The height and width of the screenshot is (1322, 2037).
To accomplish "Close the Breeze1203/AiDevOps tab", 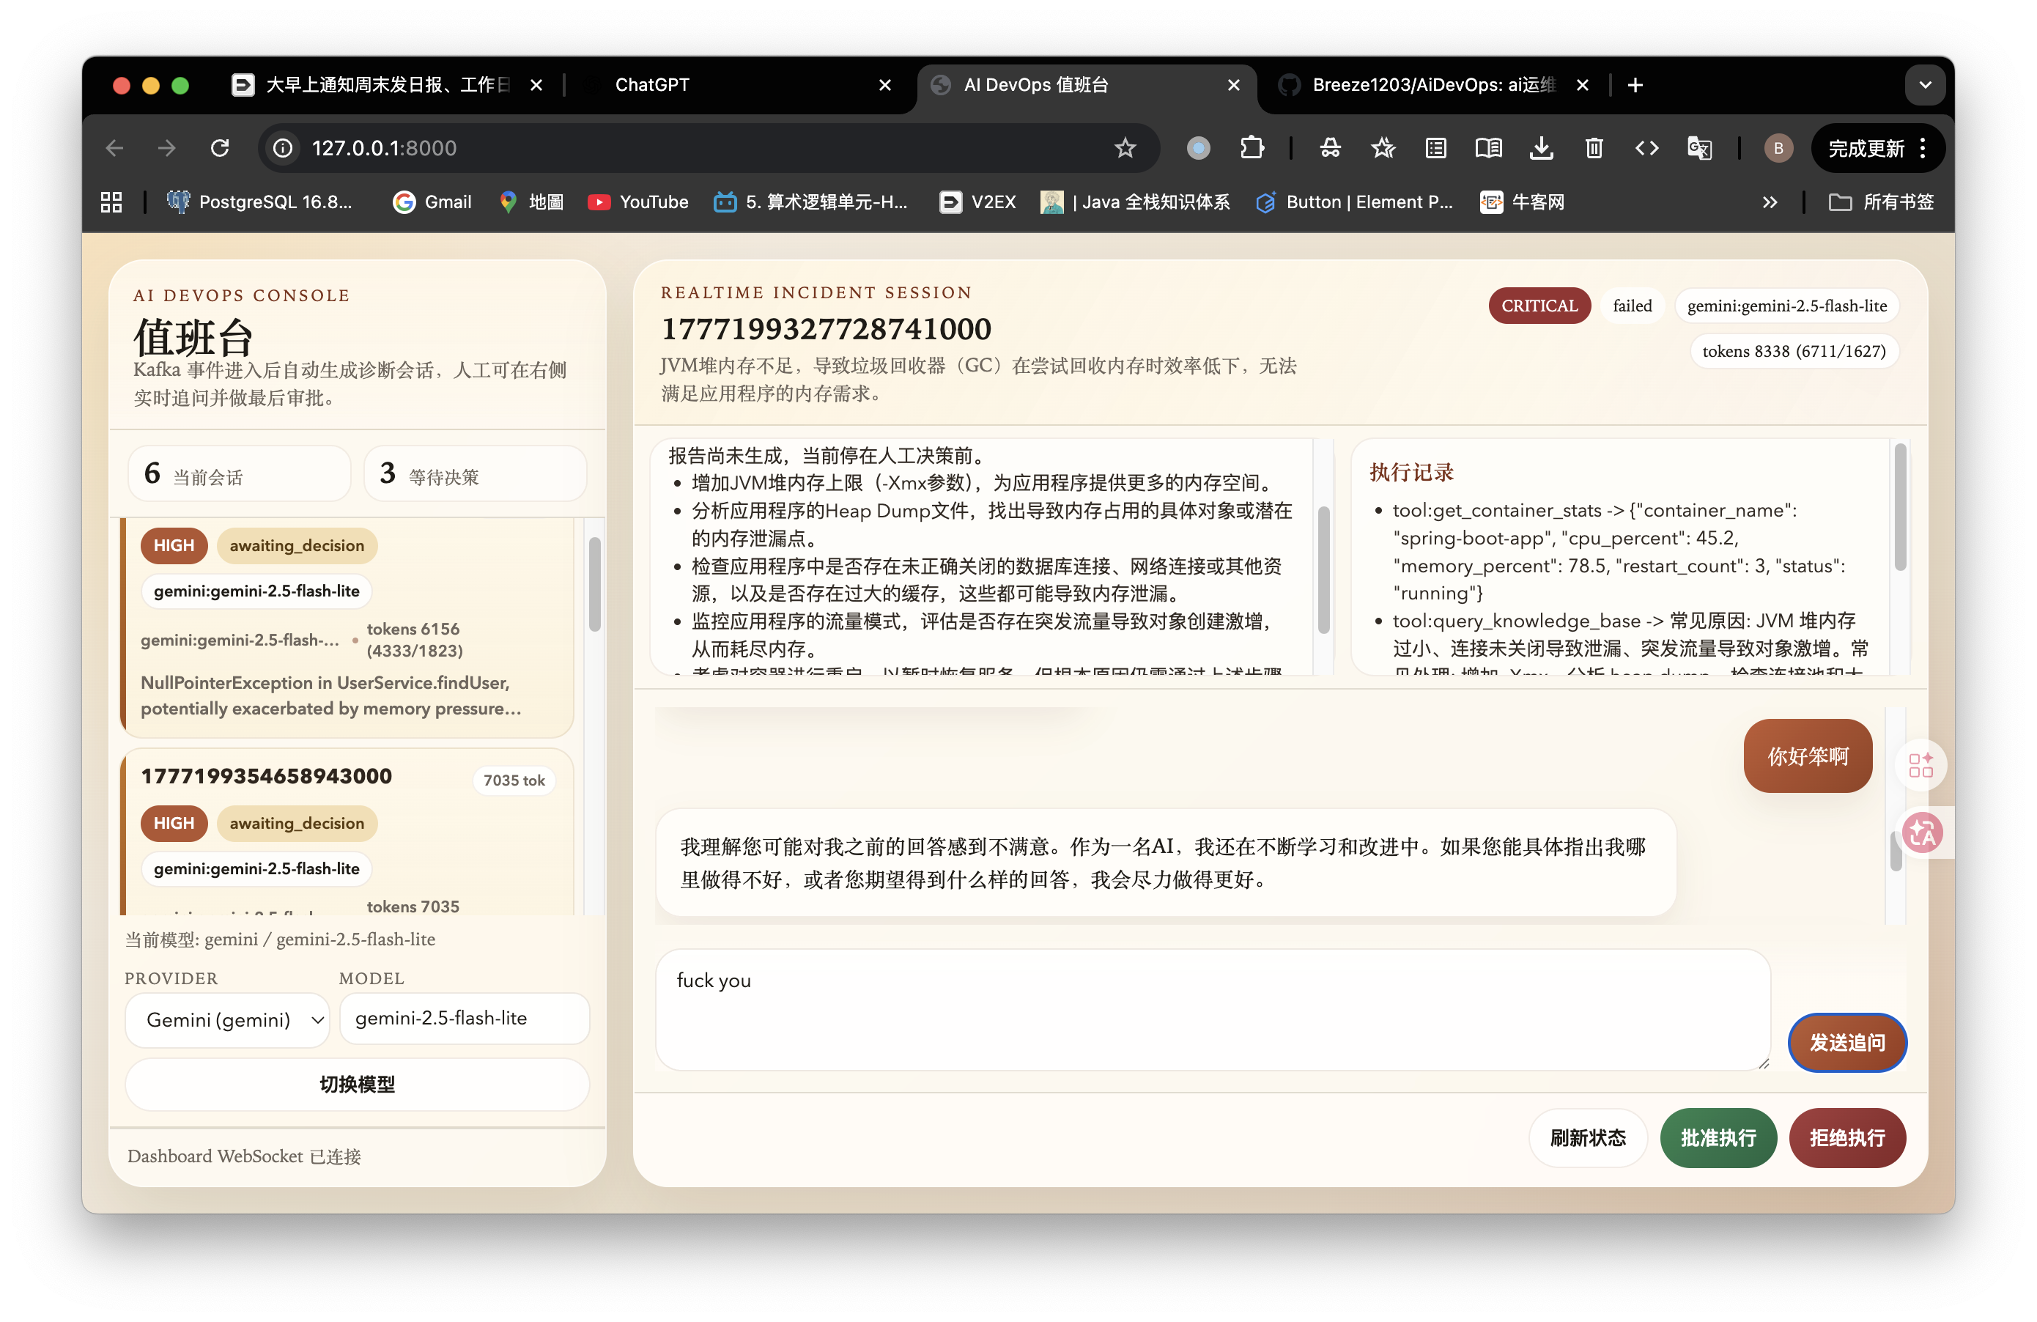I will (x=1583, y=85).
